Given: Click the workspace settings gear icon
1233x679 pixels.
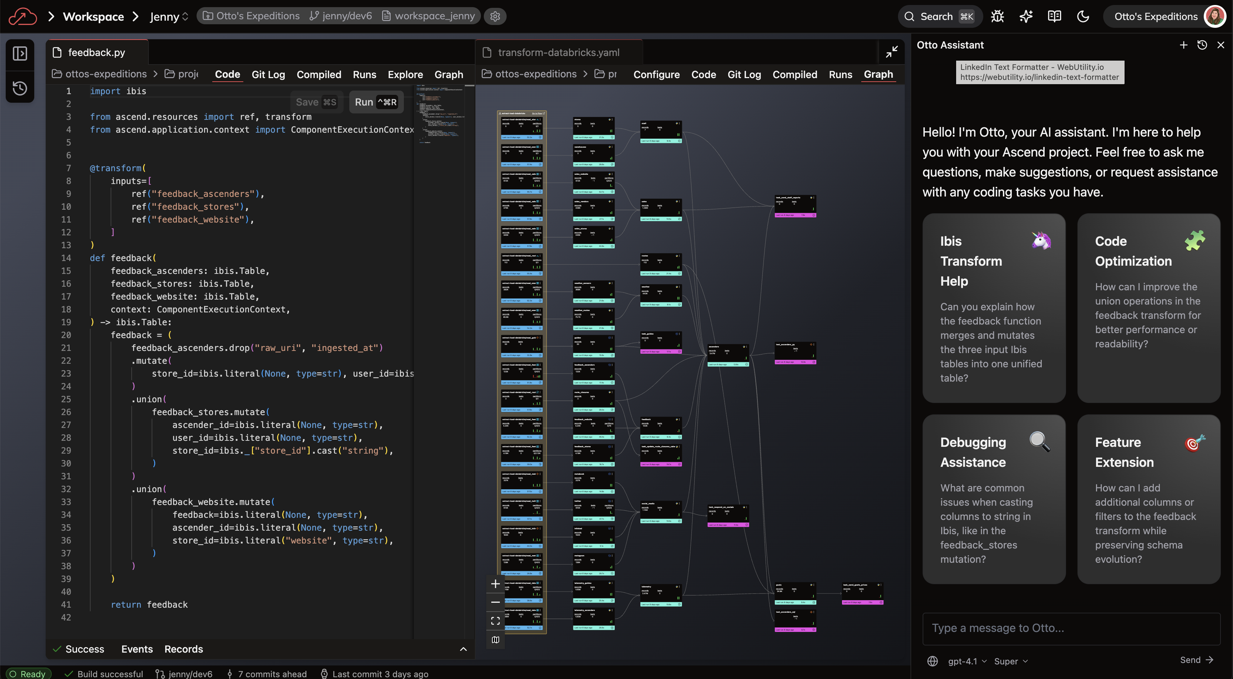Looking at the screenshot, I should pyautogui.click(x=495, y=16).
